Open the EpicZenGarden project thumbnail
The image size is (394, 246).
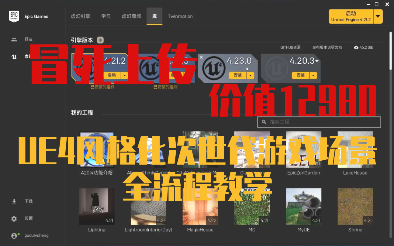pyautogui.click(x=303, y=149)
